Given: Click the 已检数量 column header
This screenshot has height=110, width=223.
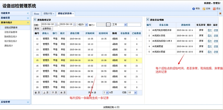Looking at the screenshot, I should [137, 33].
